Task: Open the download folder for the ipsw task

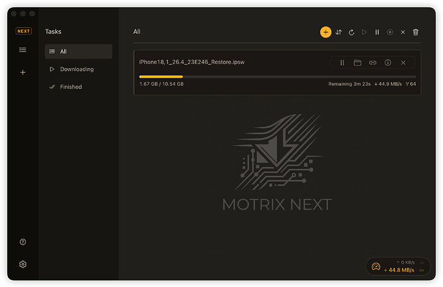Action: (x=358, y=63)
